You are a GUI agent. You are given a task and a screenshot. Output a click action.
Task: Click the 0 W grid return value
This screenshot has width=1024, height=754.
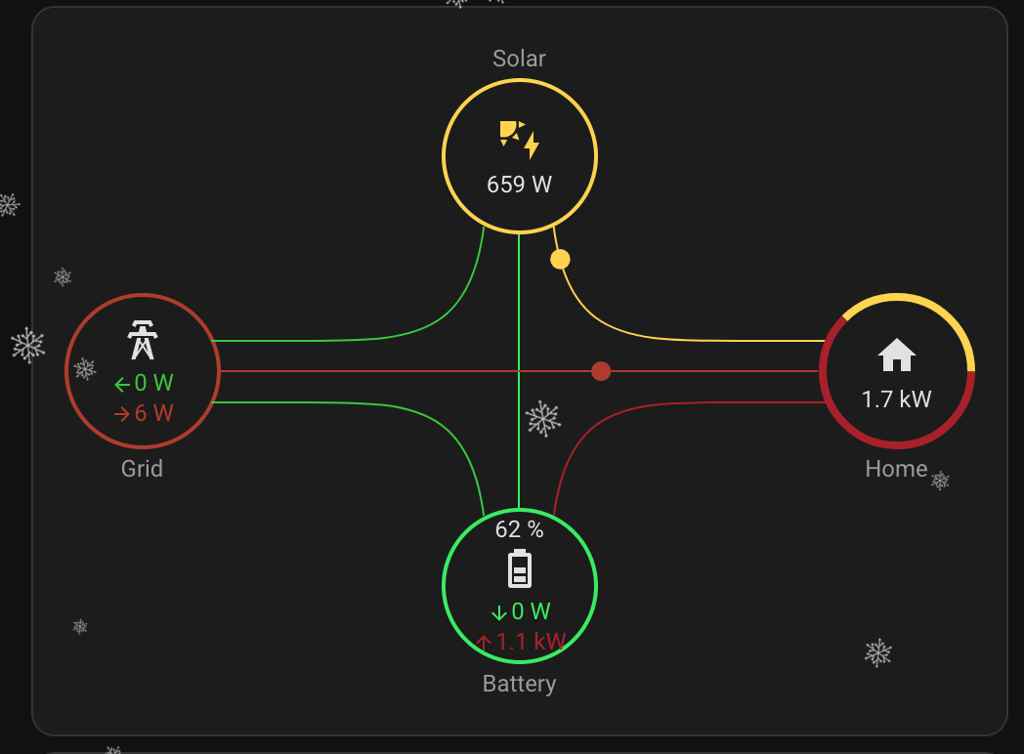pos(153,383)
